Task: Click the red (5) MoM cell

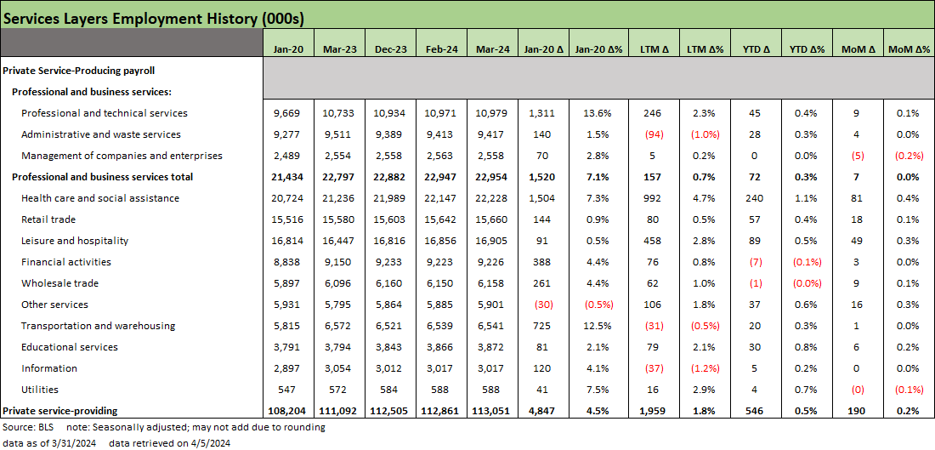Action: [858, 156]
